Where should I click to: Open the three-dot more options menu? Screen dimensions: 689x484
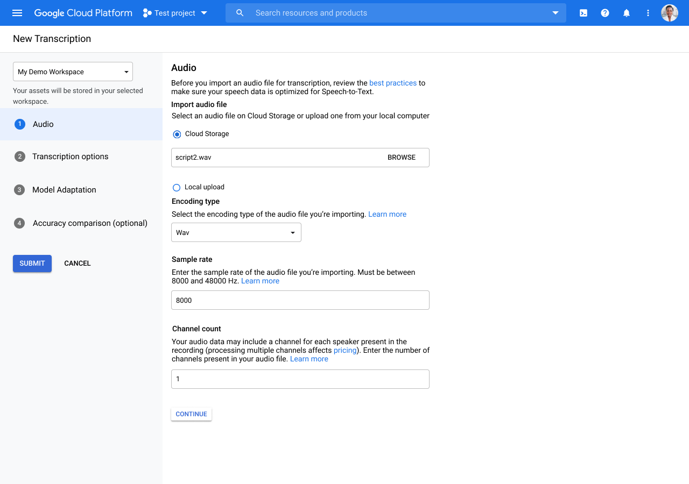coord(648,13)
